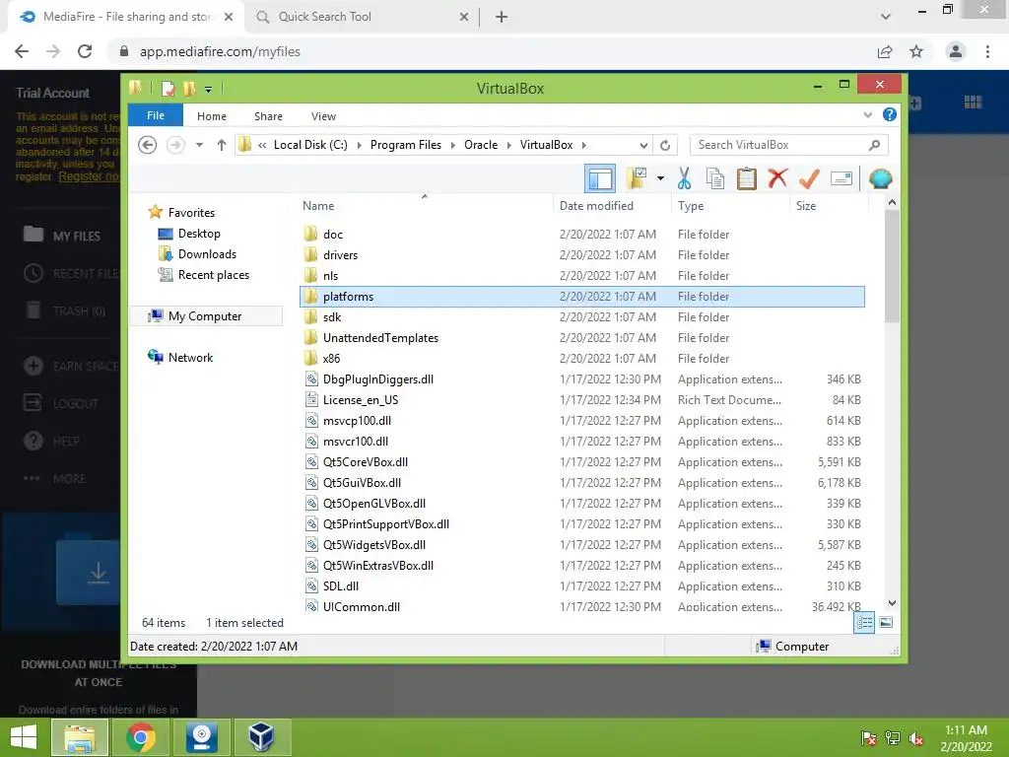The height and width of the screenshot is (757, 1009).
Task: Click the New folder title bar icon
Action: pos(189,88)
